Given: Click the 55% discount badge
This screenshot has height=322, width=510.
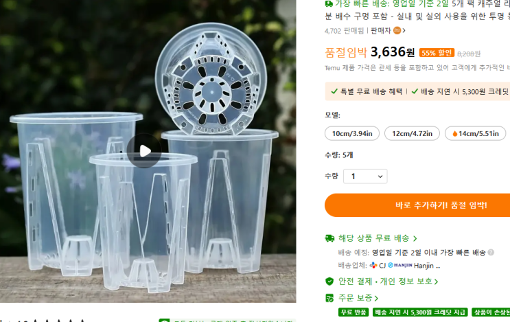Looking at the screenshot, I should click(437, 53).
